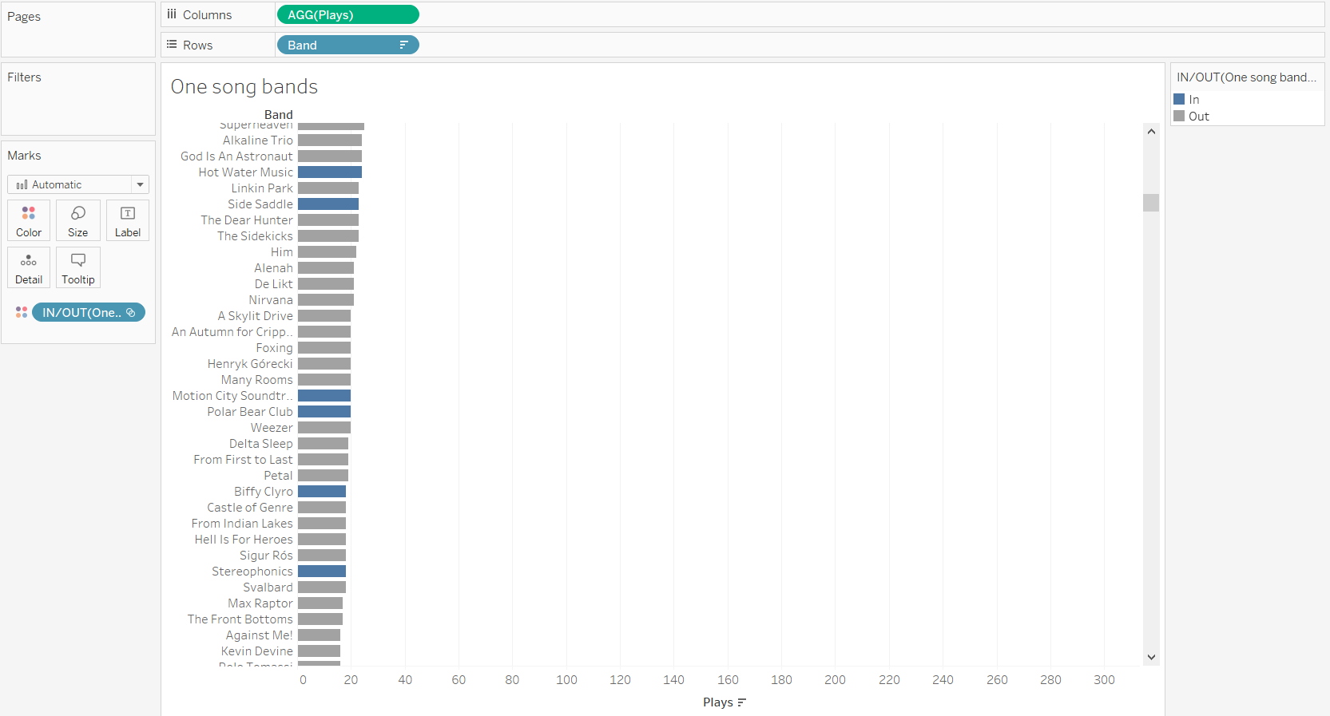Click the Columns shelf icon

pyautogui.click(x=172, y=14)
